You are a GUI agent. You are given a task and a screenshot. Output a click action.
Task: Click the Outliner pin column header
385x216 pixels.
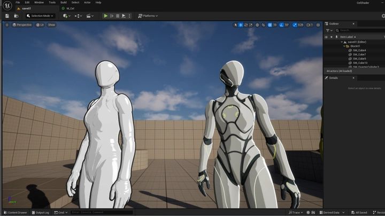[x=336, y=37]
